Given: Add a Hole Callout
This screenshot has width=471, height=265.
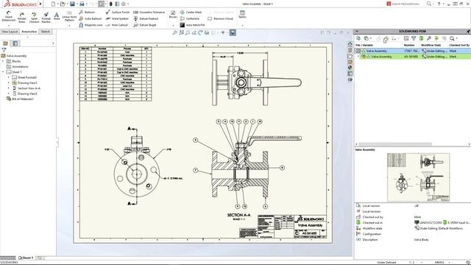Looking at the screenshot, I should [116, 25].
